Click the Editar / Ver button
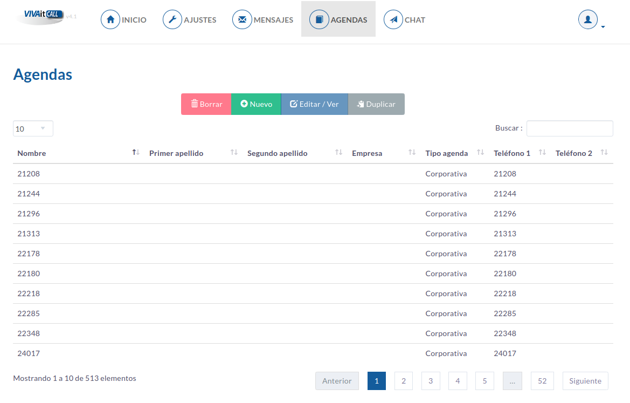The width and height of the screenshot is (630, 403). pos(314,104)
